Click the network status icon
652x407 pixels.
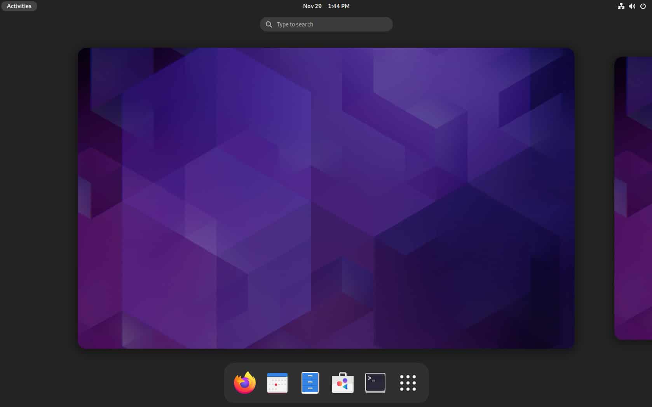621,6
